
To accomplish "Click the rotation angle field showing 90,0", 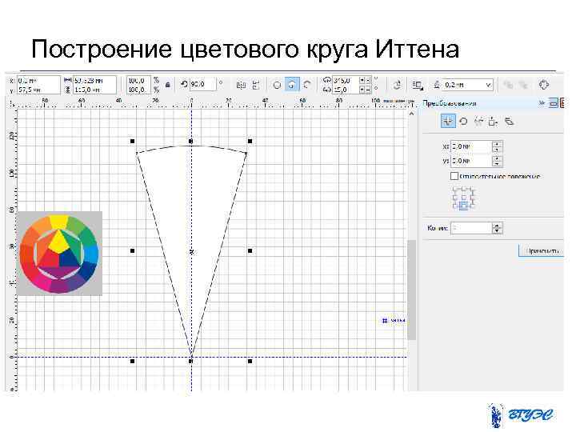I will pyautogui.click(x=202, y=84).
